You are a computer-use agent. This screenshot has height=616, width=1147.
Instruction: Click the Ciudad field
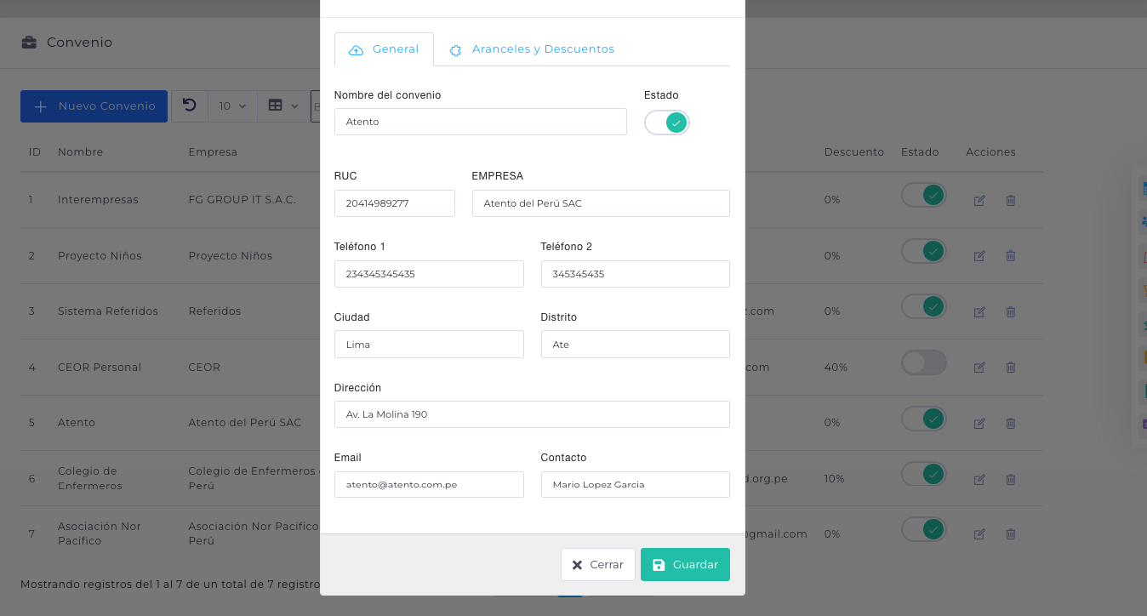tap(429, 345)
